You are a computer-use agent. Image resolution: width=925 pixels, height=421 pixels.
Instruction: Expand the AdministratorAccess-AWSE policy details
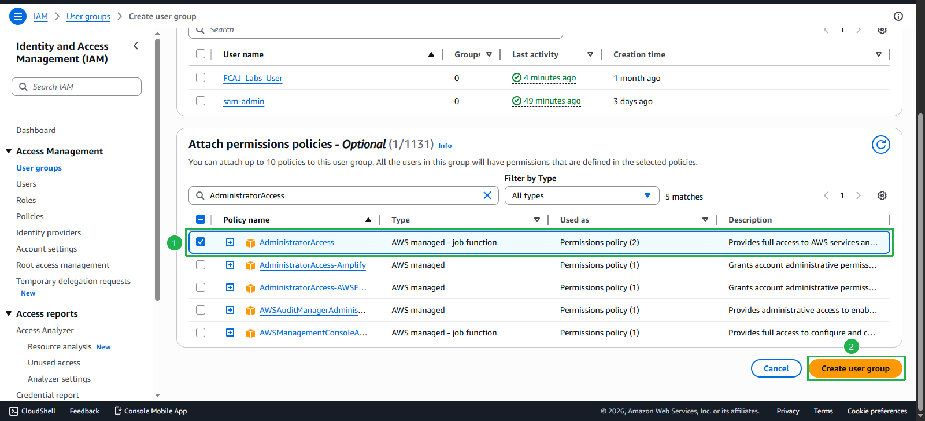coord(230,287)
